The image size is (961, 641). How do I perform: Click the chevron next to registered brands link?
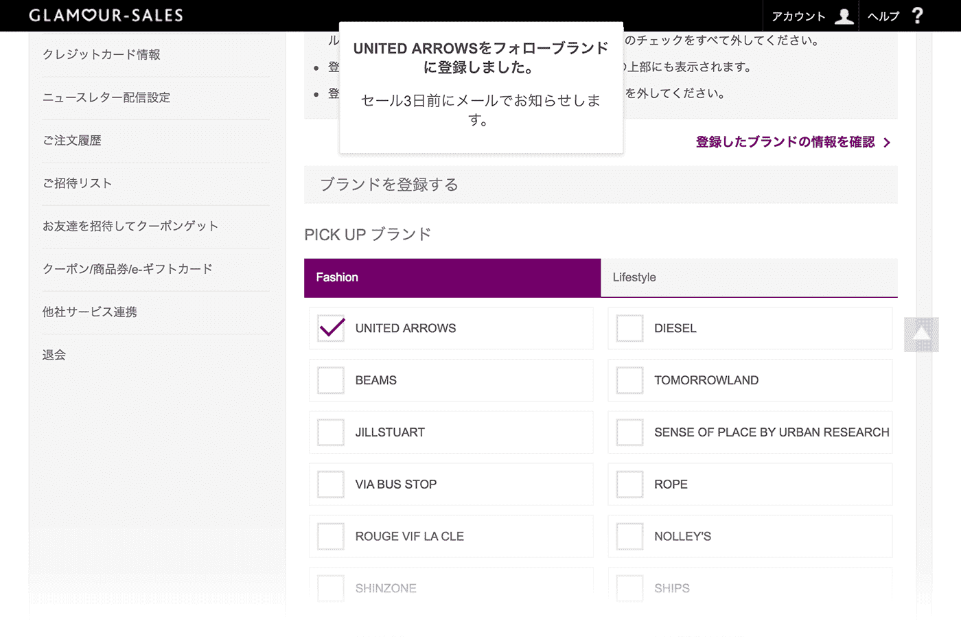click(887, 143)
